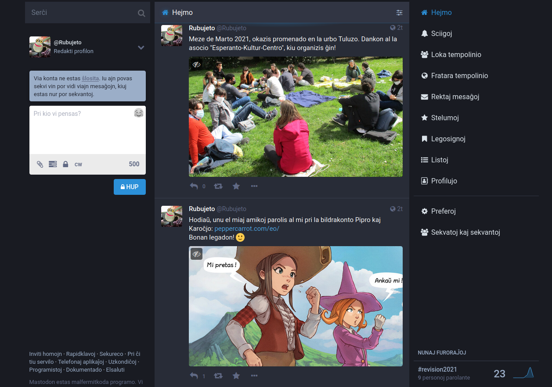552x387 pixels.
Task: Open column settings in Hejmo header
Action: (399, 13)
